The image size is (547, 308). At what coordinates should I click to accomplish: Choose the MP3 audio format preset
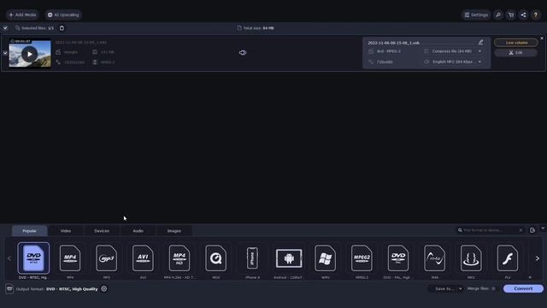(x=106, y=258)
